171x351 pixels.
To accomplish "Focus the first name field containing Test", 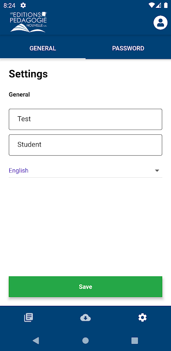I will pos(85,119).
